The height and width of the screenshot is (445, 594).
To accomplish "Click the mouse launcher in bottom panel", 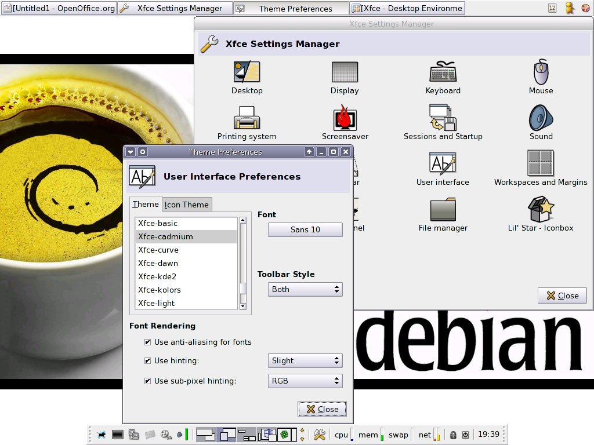I will pos(102,435).
